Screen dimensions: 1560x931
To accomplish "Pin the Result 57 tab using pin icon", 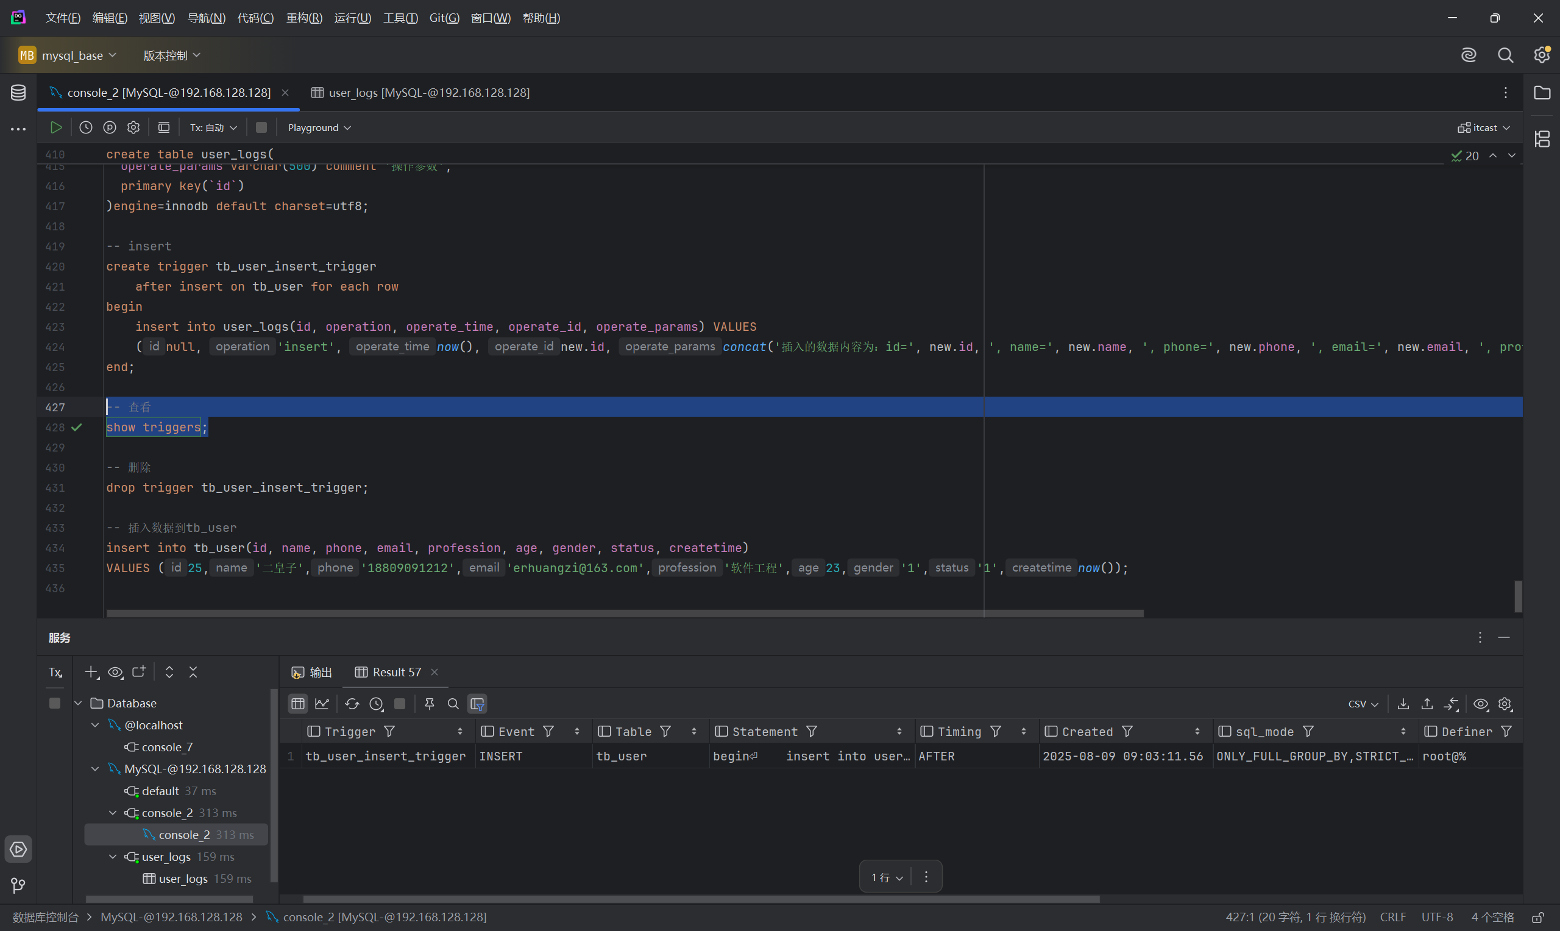I will point(429,704).
